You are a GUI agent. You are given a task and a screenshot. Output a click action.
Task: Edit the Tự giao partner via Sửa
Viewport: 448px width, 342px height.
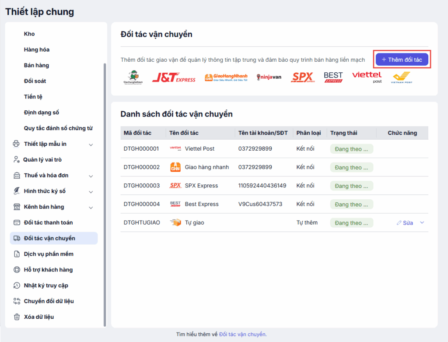click(x=405, y=223)
